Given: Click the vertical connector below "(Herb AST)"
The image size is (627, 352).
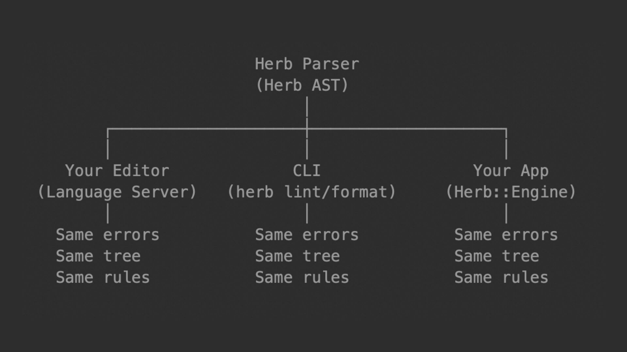Looking at the screenshot, I should 307,107.
